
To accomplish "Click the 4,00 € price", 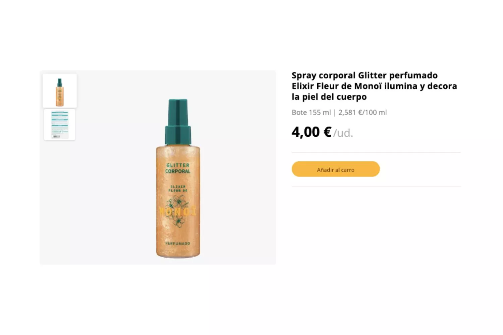I will [x=312, y=132].
